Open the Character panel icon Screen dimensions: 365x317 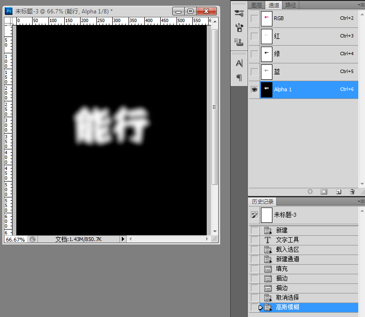239,63
